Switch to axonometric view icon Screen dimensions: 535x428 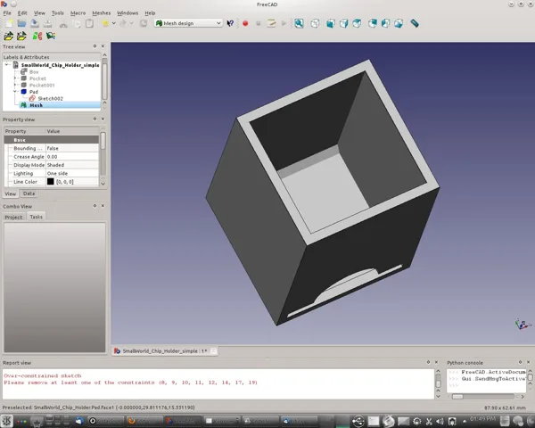click(315, 23)
